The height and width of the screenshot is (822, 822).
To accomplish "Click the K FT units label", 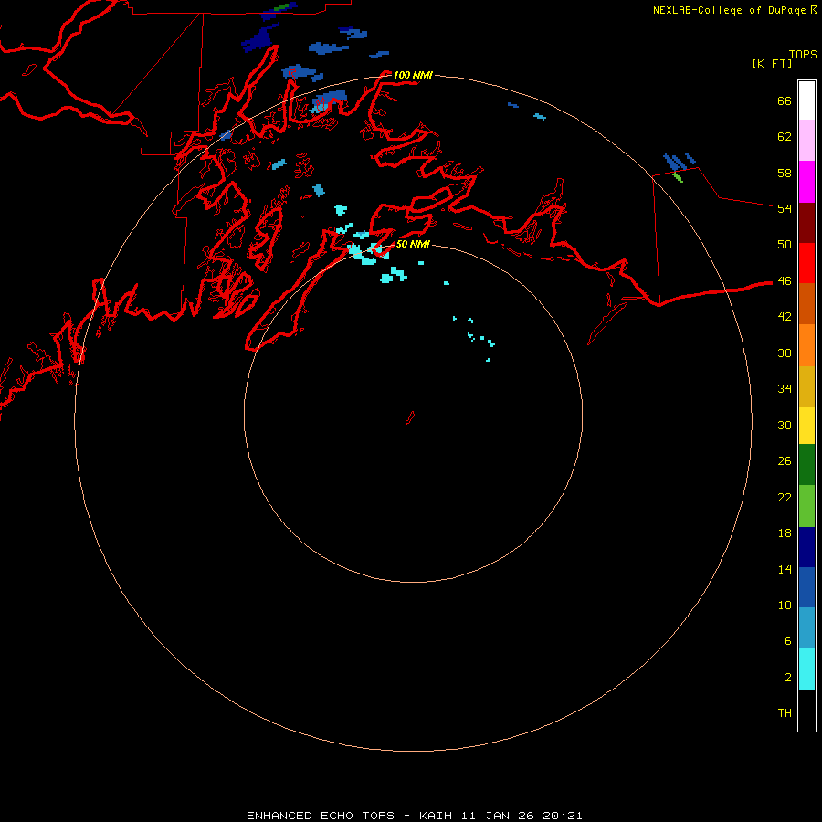I will tap(772, 63).
